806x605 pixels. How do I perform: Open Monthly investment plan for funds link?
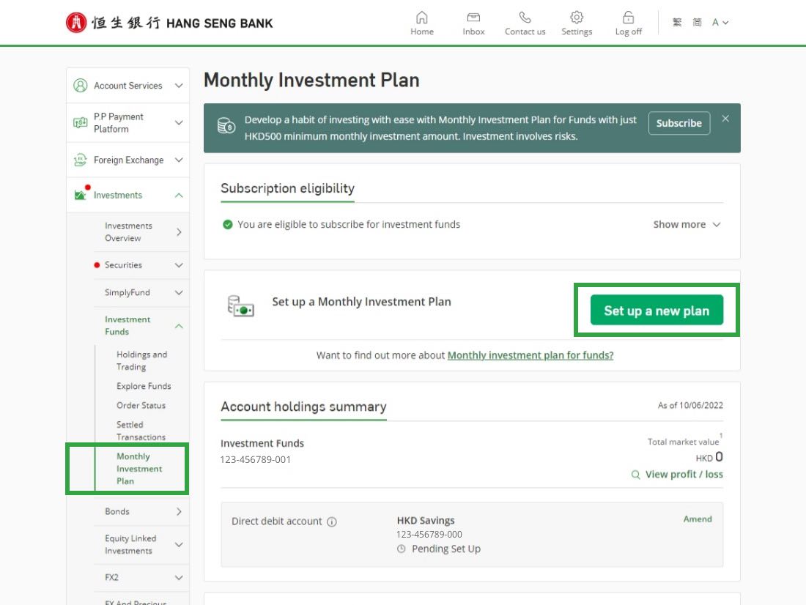tap(530, 355)
